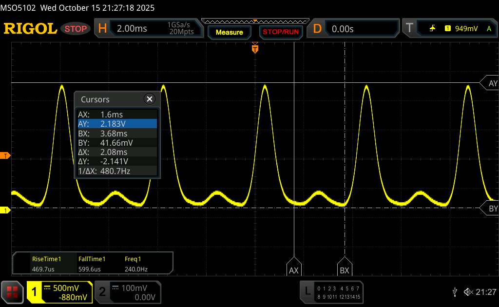
Task: Select the AY cursor row in Cursors
Action: [x=117, y=124]
